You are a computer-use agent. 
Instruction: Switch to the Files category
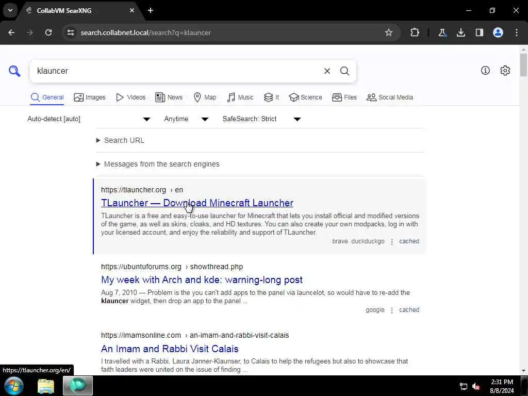[x=344, y=97]
